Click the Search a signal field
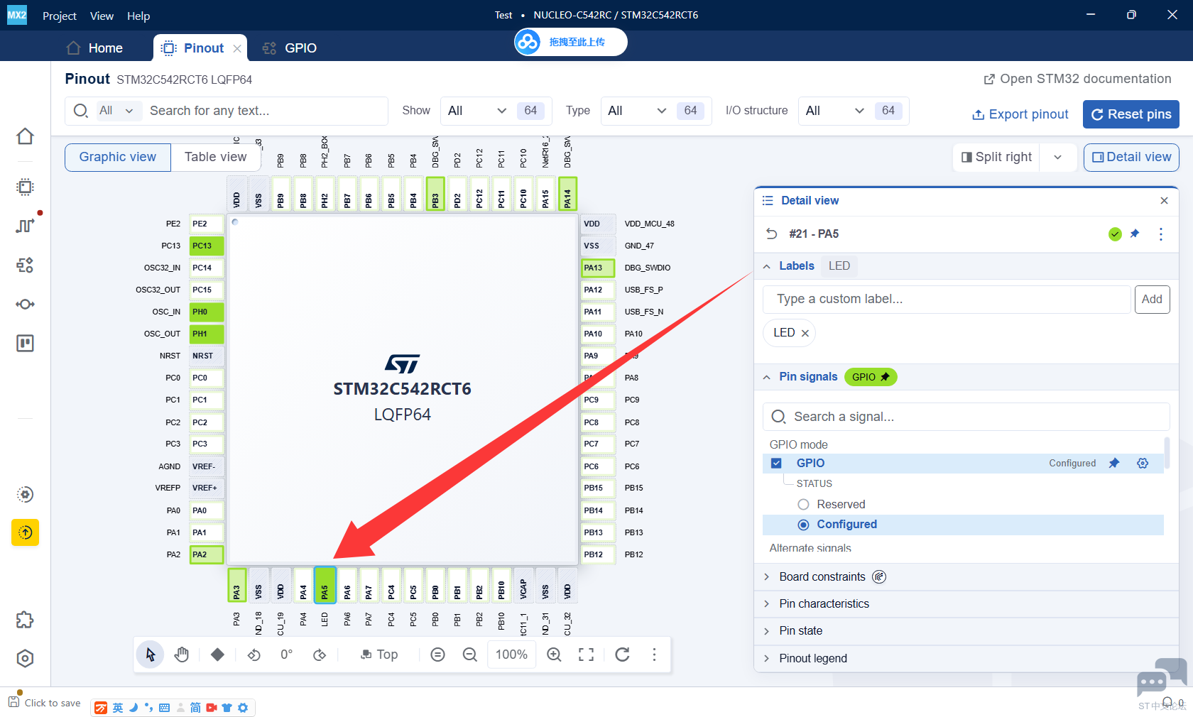The height and width of the screenshot is (717, 1193). tap(966, 417)
